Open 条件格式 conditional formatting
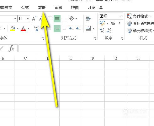 point(139,16)
